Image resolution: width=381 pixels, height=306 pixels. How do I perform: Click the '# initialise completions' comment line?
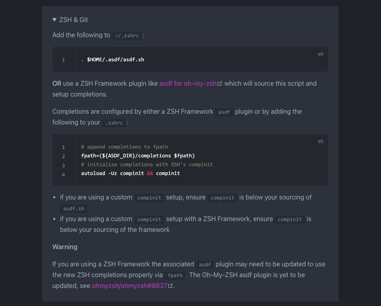pos(147,164)
